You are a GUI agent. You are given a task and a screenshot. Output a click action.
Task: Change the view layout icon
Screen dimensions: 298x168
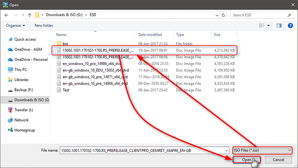(x=262, y=25)
